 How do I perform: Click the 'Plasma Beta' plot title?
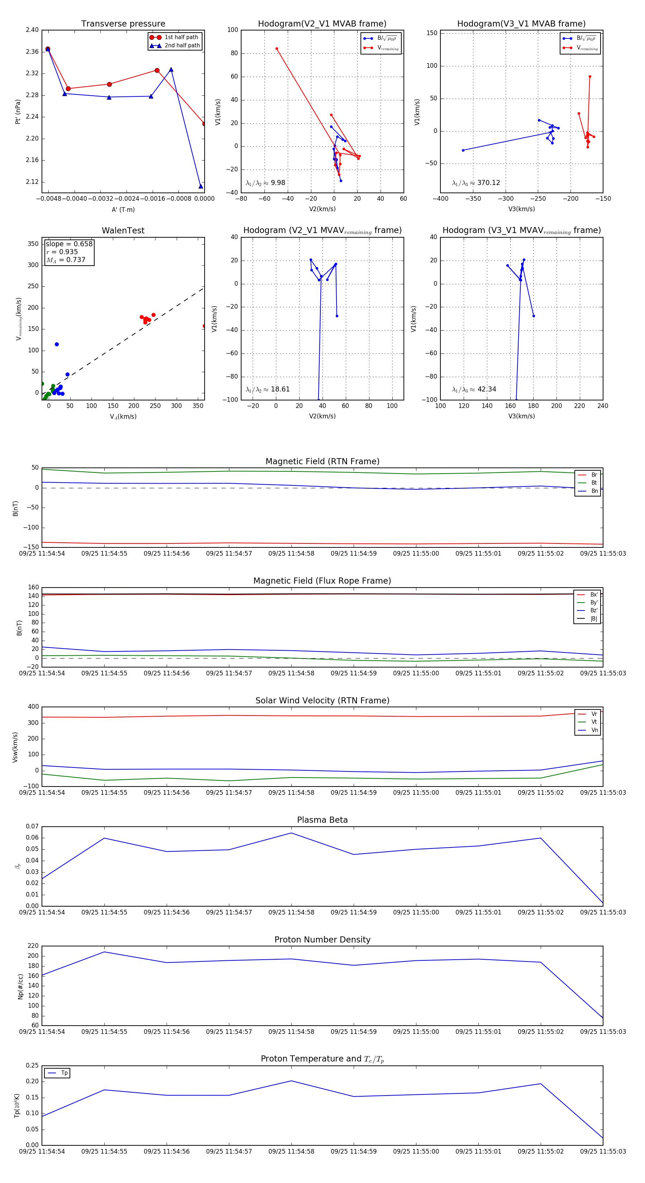point(322,820)
